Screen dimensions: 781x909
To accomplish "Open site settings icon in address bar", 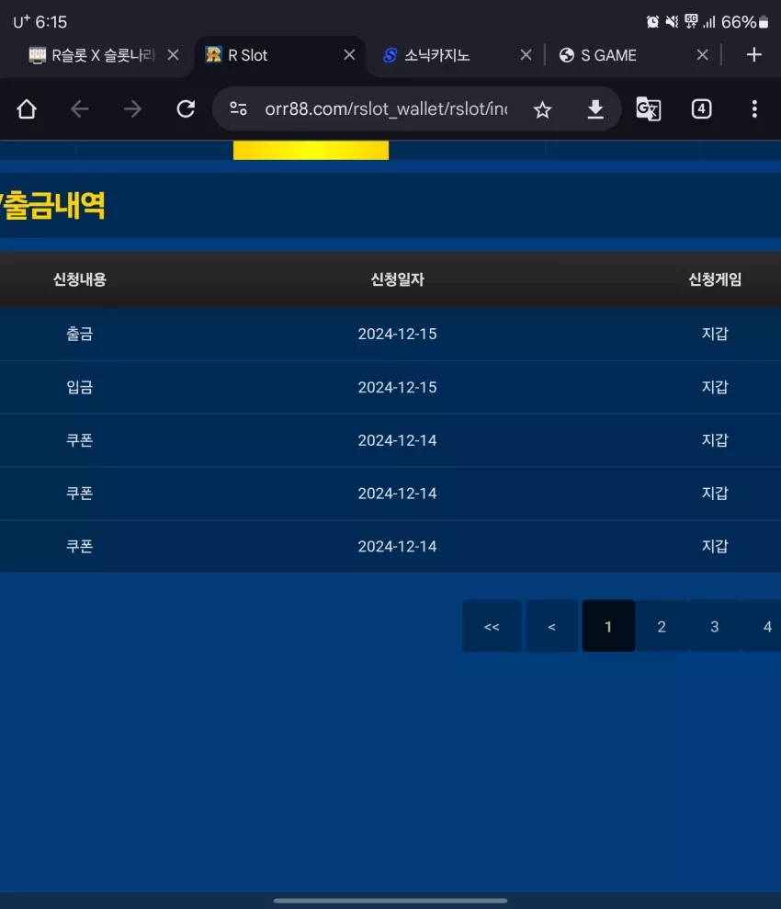I will coord(238,109).
